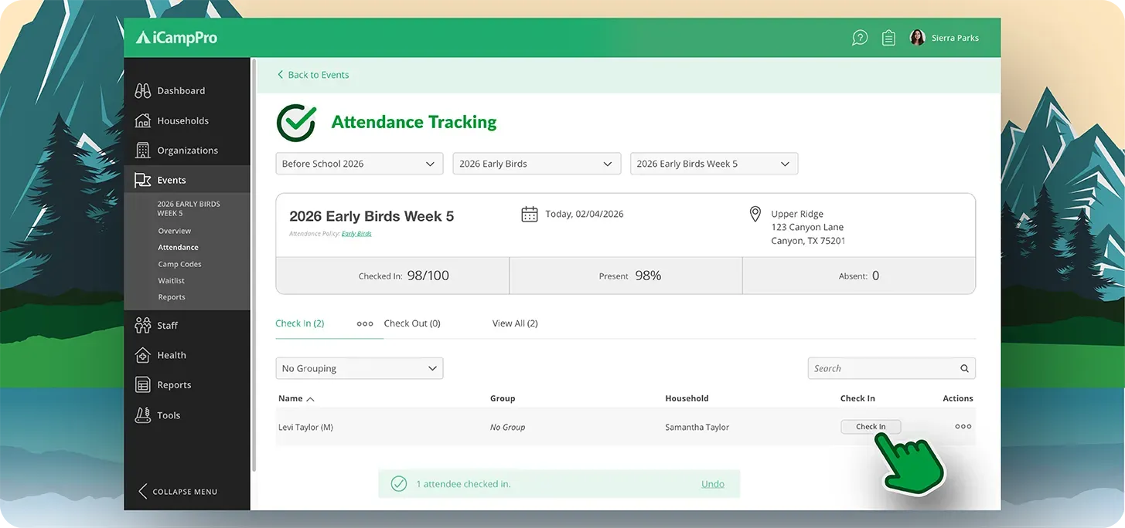Screen dimensions: 1125x528
Task: Navigate to the Staff section
Action: [167, 325]
